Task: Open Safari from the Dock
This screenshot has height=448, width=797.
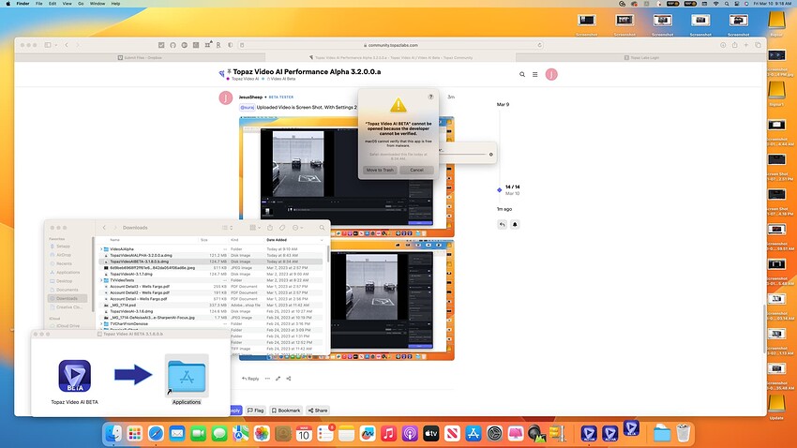Action: click(x=156, y=433)
